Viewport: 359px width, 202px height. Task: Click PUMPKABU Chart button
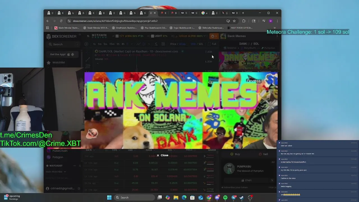pos(246,180)
